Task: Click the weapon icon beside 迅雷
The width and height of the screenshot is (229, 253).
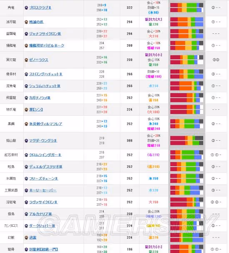Action: [26, 238]
